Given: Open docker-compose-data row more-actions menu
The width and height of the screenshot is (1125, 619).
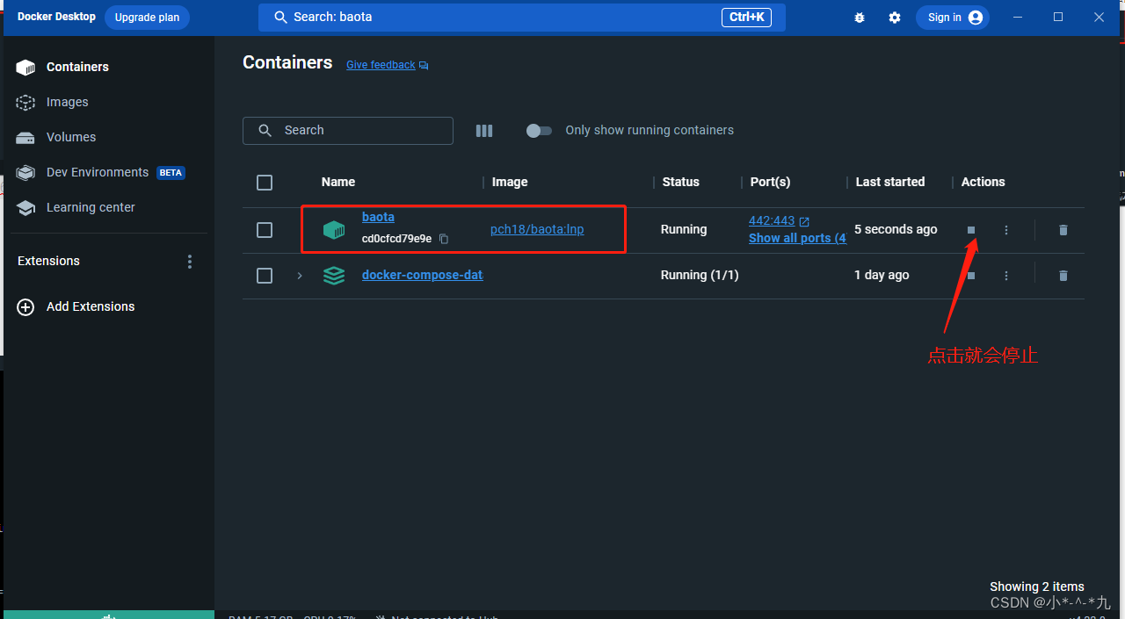Looking at the screenshot, I should click(1006, 276).
